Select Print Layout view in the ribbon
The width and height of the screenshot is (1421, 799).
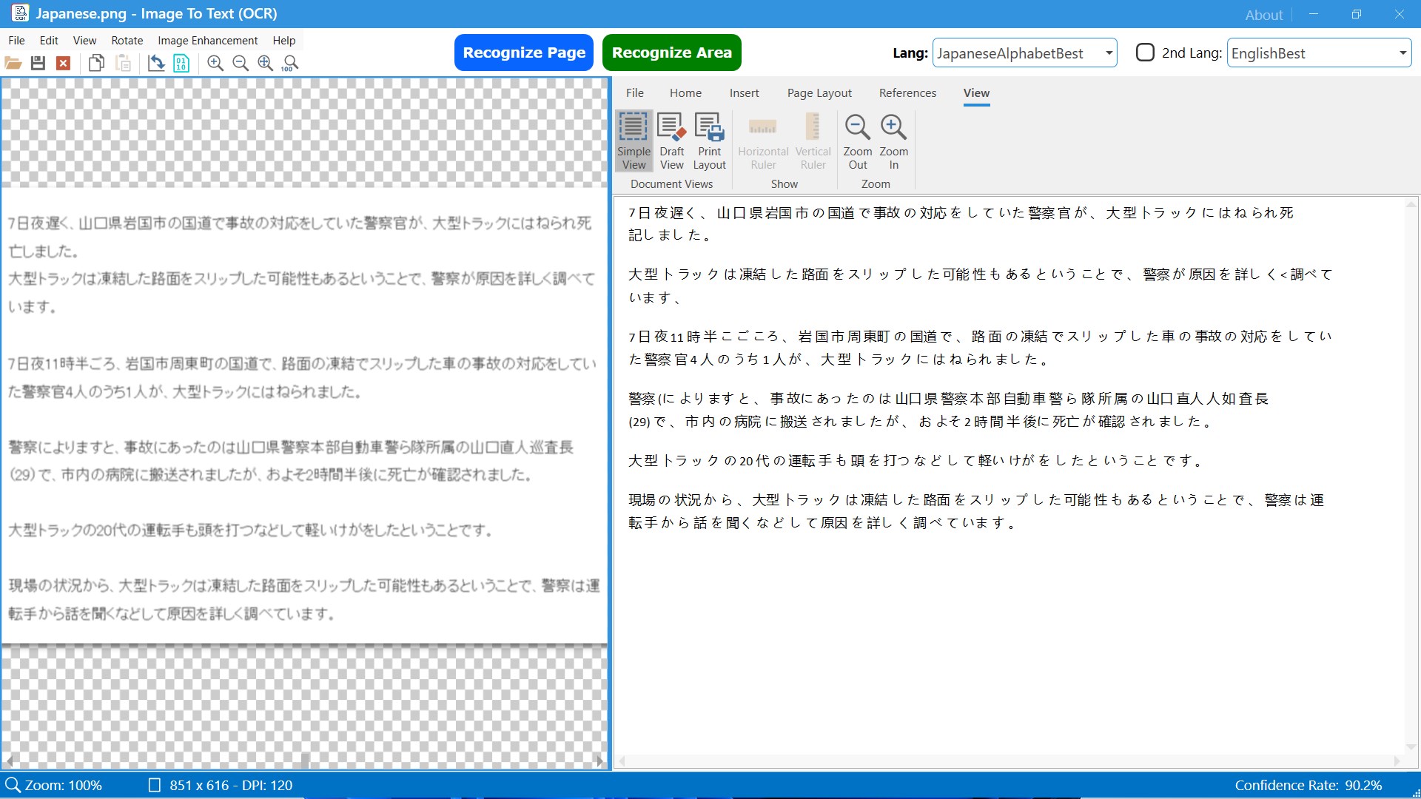point(709,141)
